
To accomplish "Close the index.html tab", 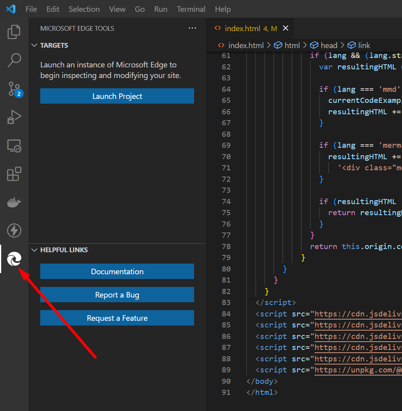I will pos(286,28).
